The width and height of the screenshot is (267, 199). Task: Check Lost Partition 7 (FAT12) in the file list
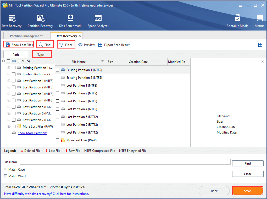click(x=58, y=132)
